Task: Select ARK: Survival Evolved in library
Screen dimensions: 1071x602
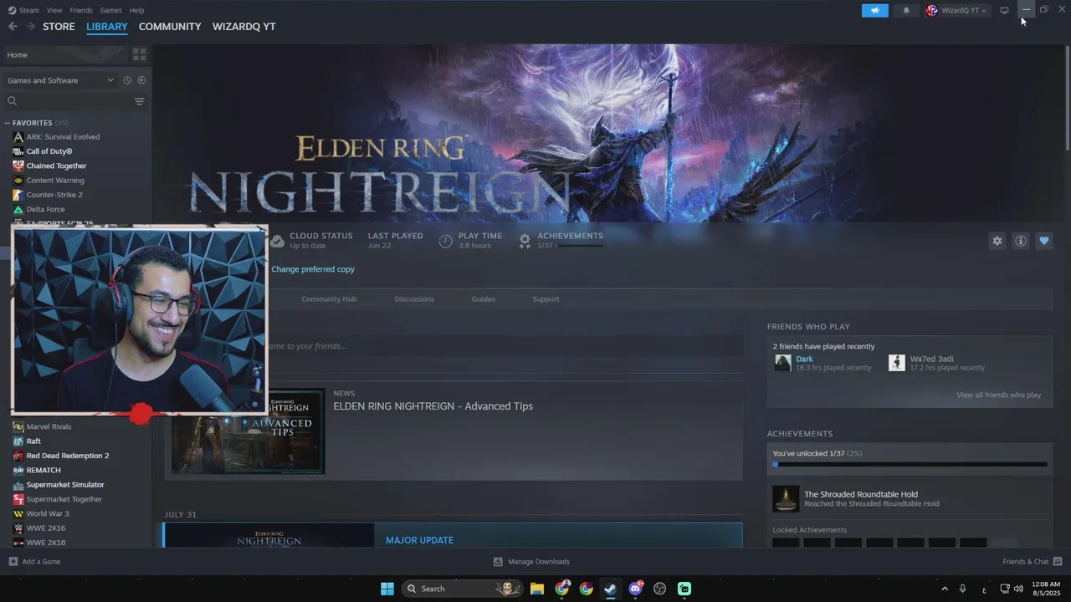Action: (63, 137)
